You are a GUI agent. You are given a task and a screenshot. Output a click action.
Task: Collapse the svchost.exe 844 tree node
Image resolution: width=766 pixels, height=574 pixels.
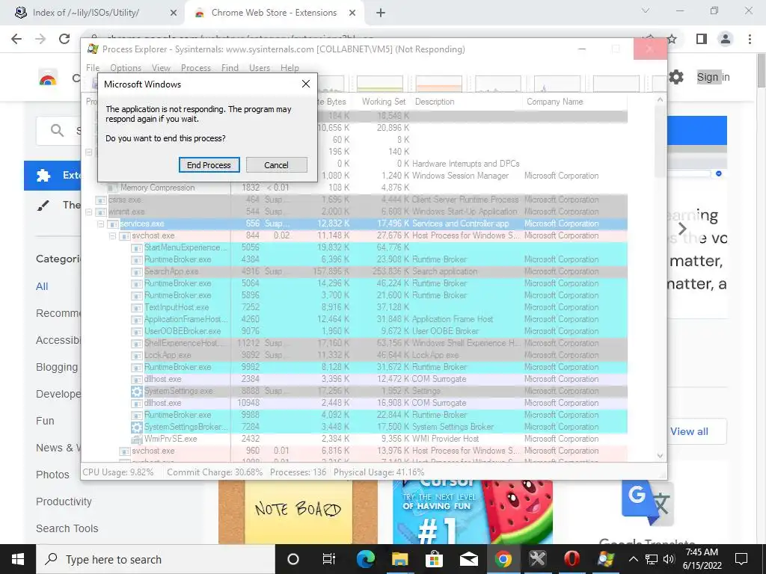tap(112, 235)
